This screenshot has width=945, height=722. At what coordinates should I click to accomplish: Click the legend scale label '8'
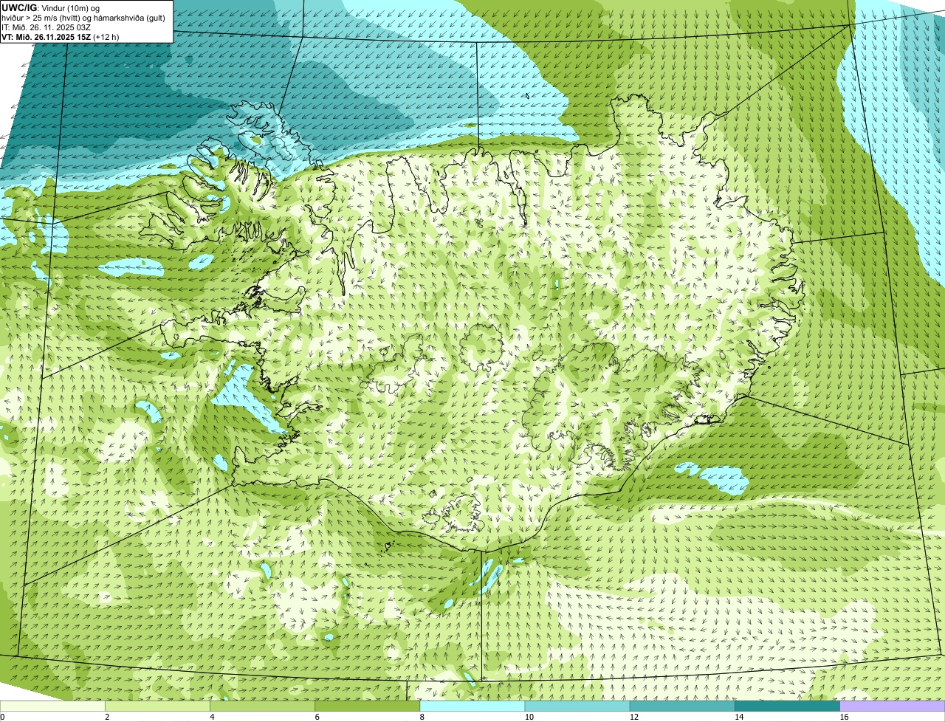point(422,717)
